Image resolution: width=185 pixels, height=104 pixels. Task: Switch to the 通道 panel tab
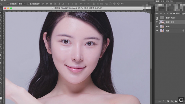coord(162,1)
